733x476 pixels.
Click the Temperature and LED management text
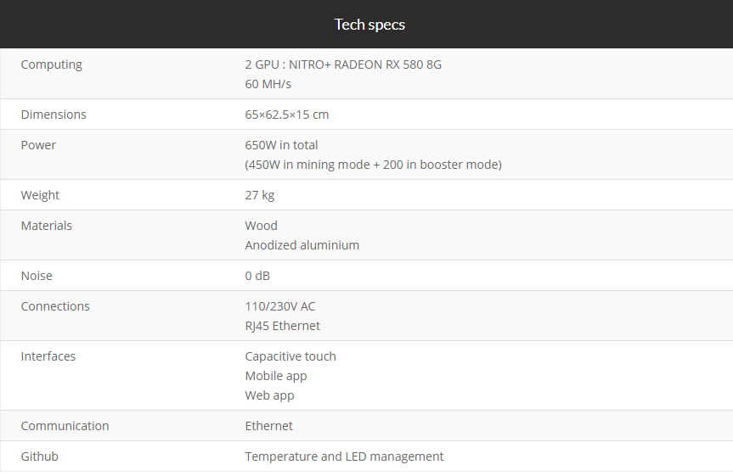[344, 456]
